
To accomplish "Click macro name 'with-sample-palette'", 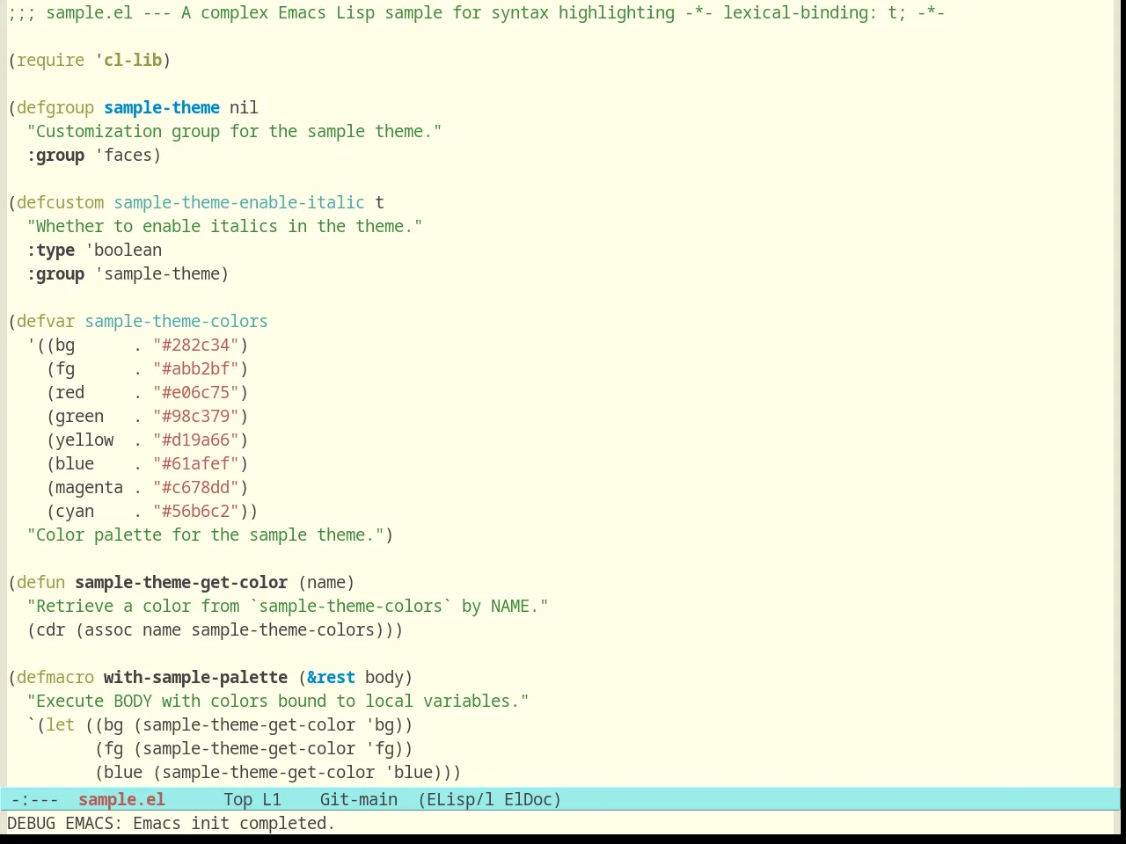I will (195, 677).
